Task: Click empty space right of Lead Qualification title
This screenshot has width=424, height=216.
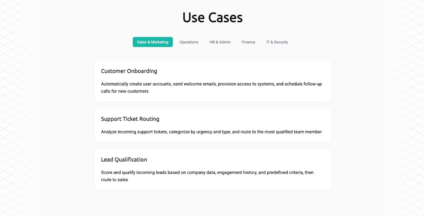Action: coord(242,160)
